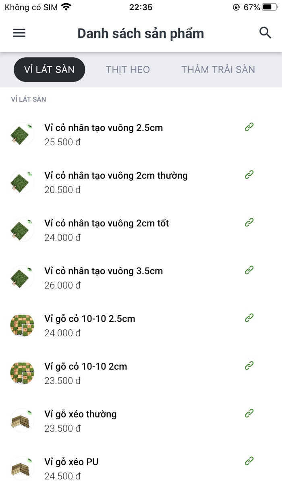Click the Danh sách sản phẩm title
The image size is (282, 502).
141,33
